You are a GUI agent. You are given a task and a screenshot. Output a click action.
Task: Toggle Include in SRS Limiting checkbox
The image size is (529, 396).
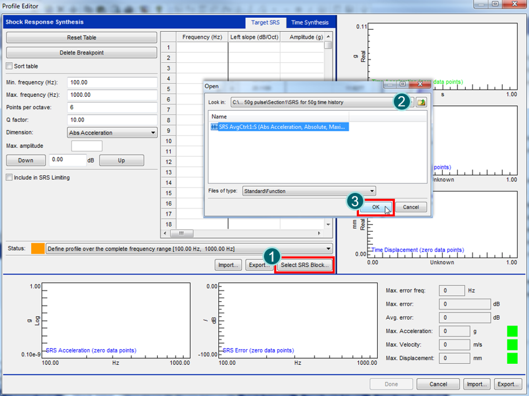click(9, 177)
